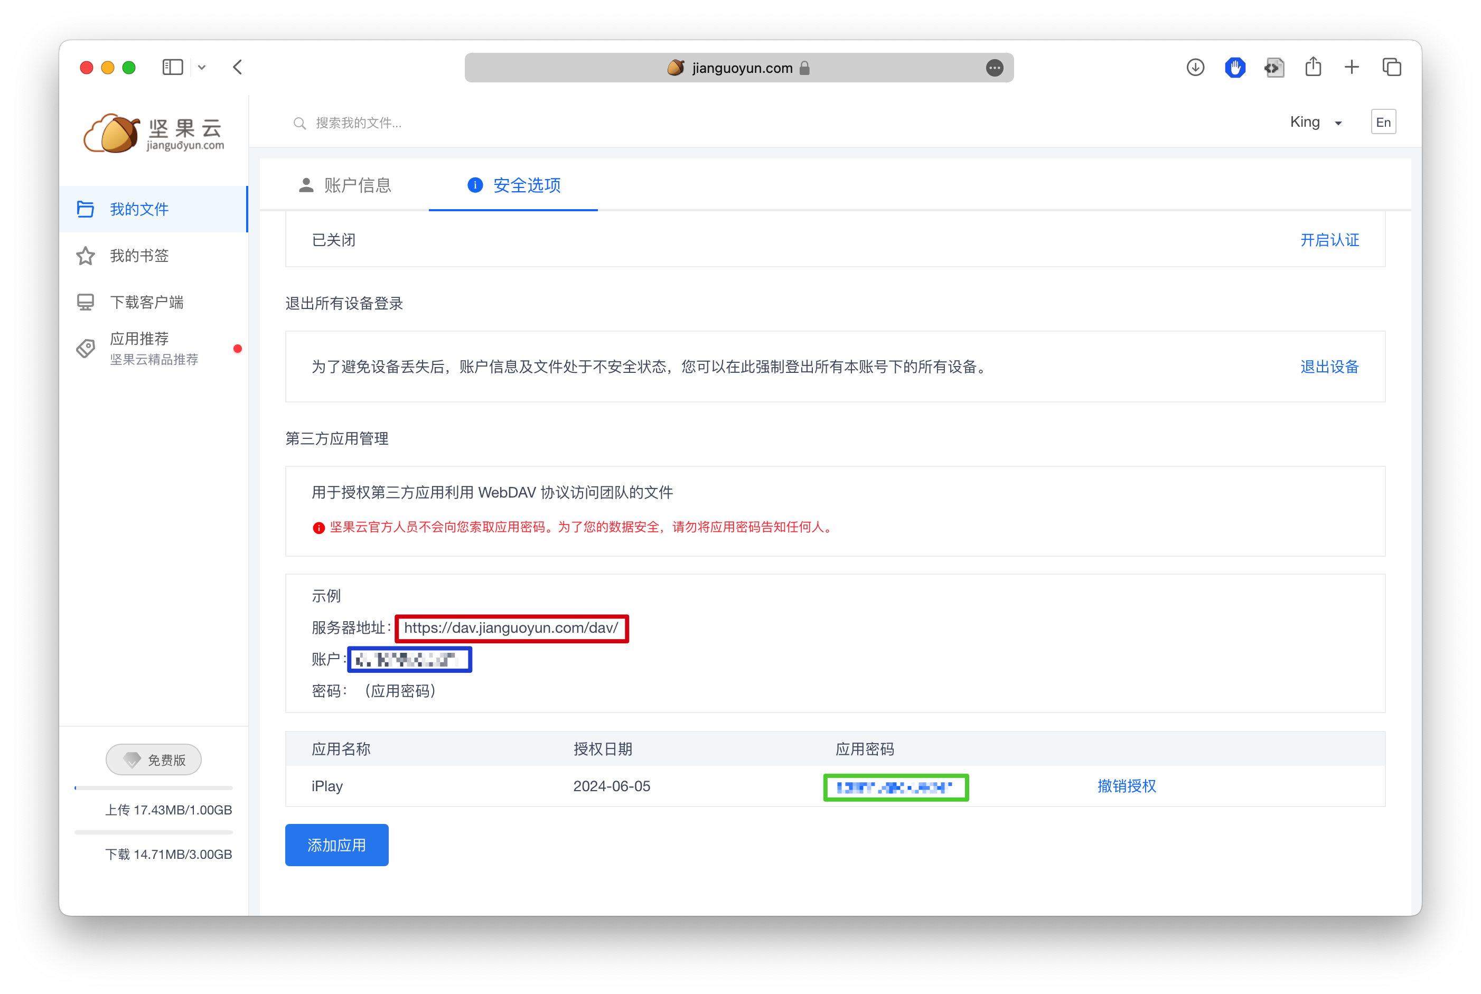
Task: Select the 我的书签 star icon
Action: pos(86,256)
